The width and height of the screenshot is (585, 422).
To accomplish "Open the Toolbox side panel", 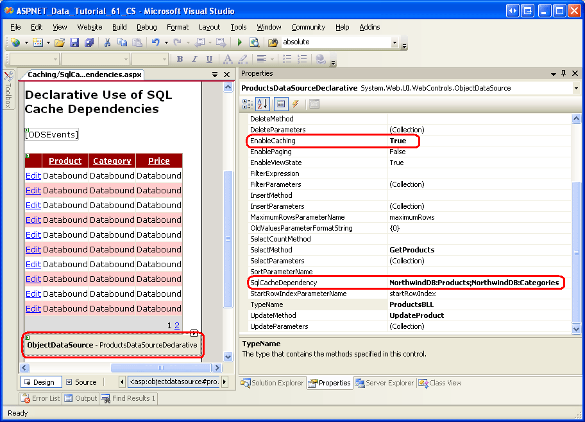I will pos(8,90).
